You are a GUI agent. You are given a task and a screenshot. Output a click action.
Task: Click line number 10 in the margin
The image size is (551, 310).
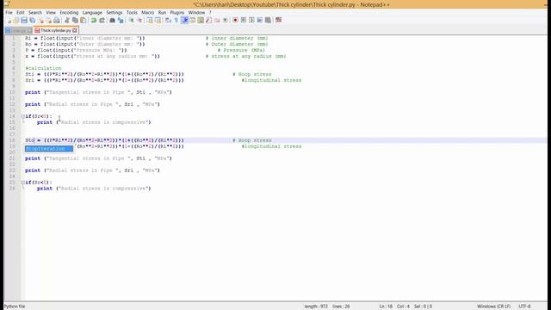coord(12,92)
